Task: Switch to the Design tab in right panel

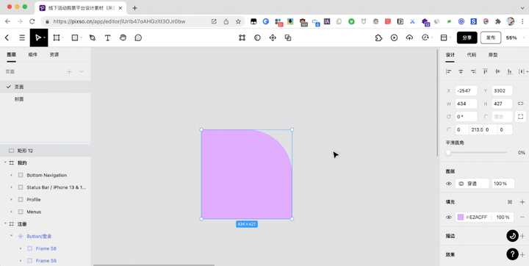Action: tap(450, 54)
